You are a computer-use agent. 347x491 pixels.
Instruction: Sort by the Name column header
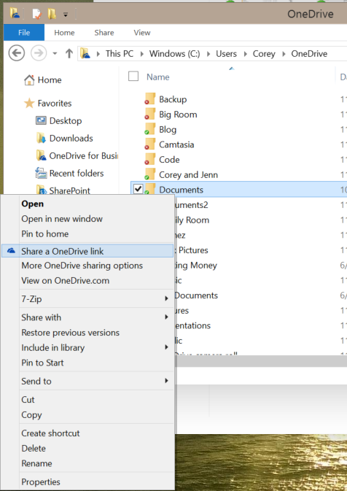pos(158,77)
